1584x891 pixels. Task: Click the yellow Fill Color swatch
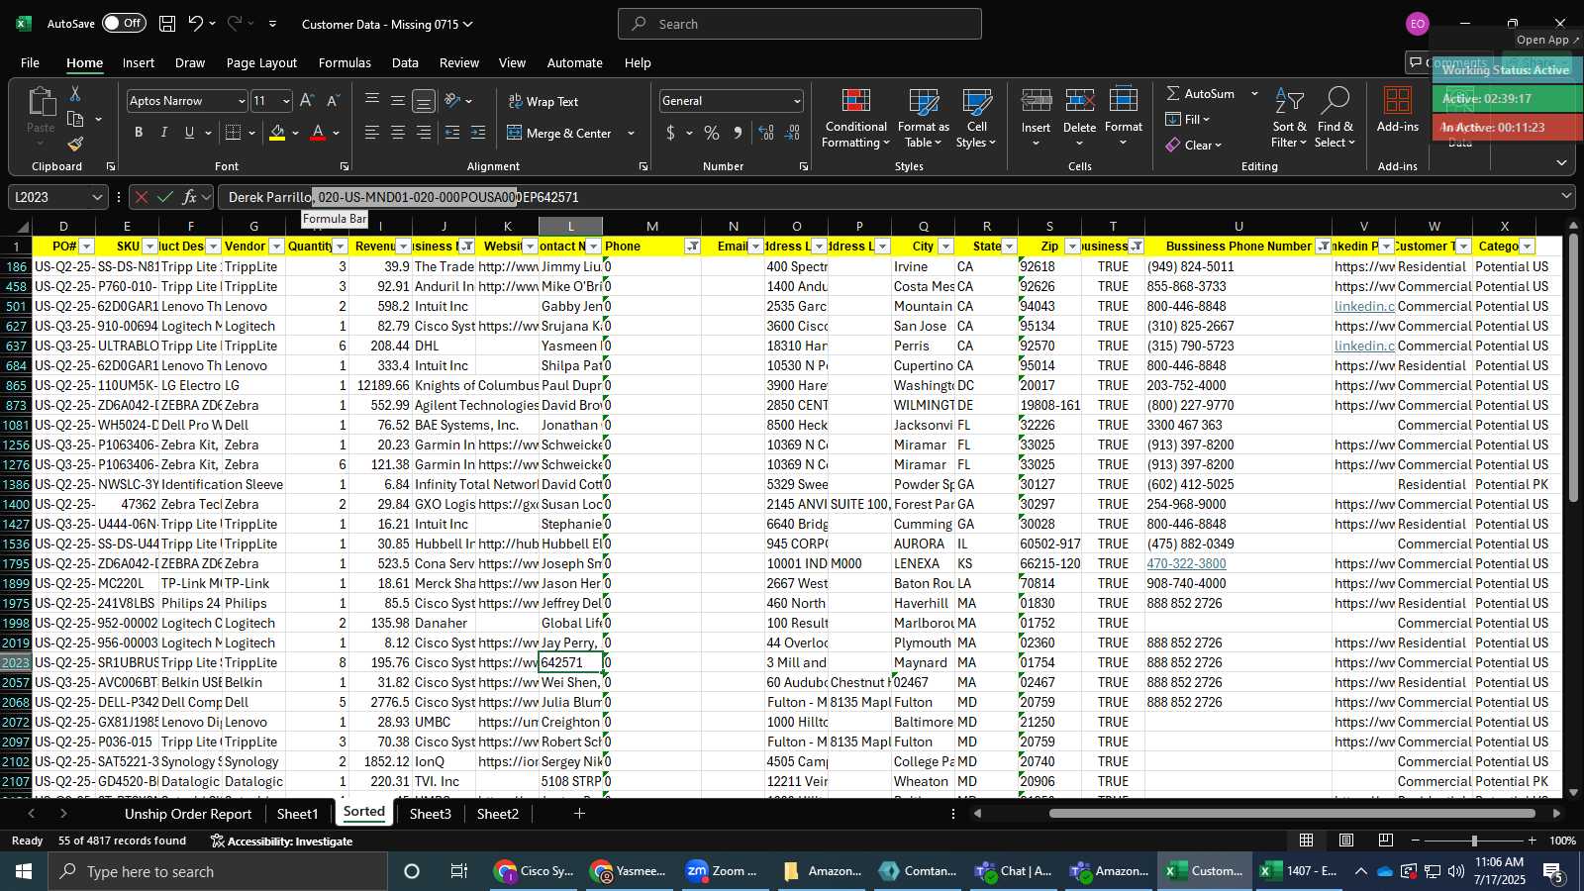[x=277, y=133]
